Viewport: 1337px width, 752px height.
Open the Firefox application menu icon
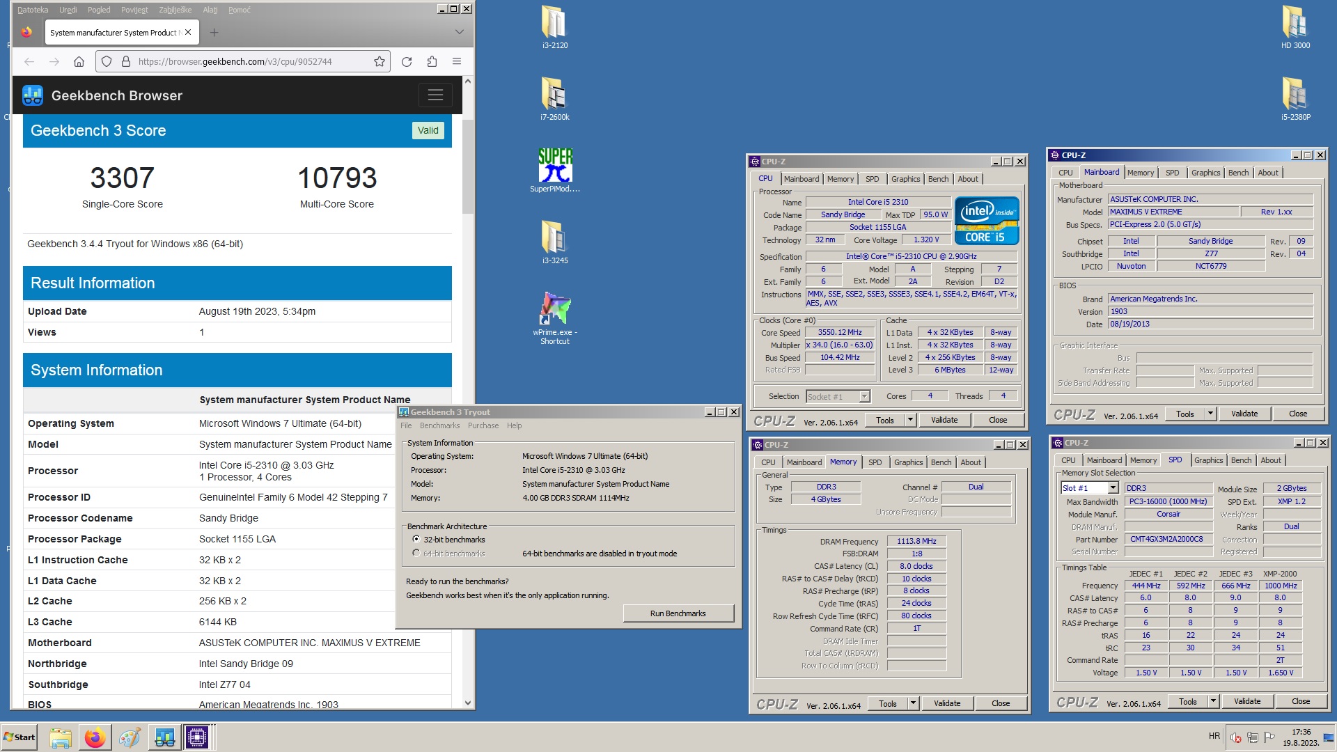457,61
